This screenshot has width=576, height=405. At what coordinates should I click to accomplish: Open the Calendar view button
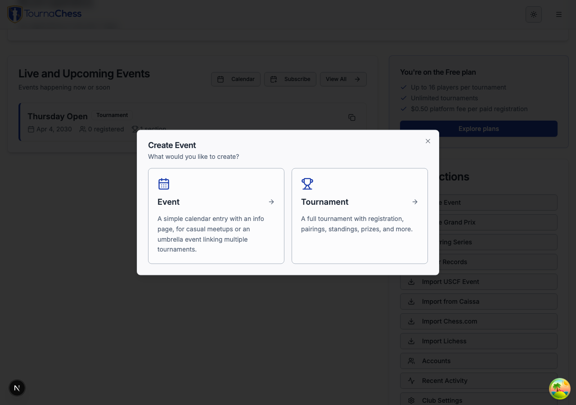[x=236, y=79]
